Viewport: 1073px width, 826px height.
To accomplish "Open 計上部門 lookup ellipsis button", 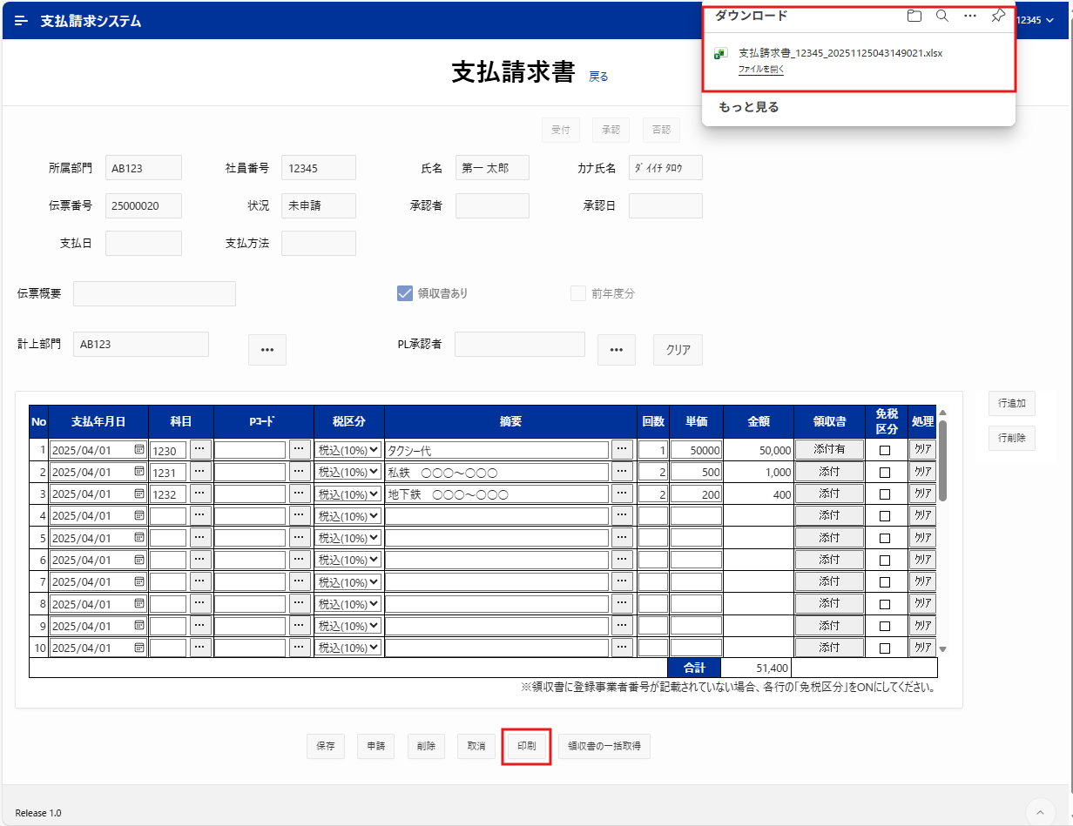I will pyautogui.click(x=267, y=349).
